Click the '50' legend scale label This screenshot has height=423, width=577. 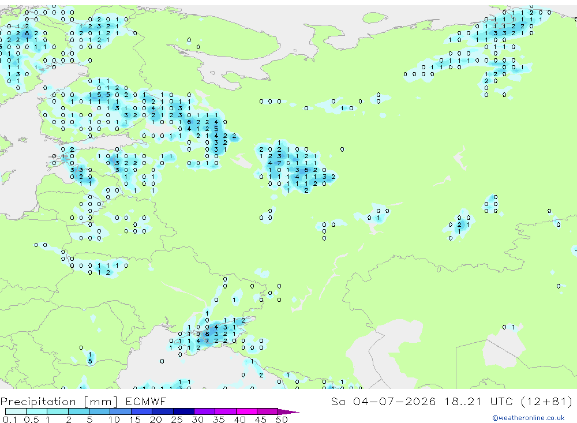[282, 420]
